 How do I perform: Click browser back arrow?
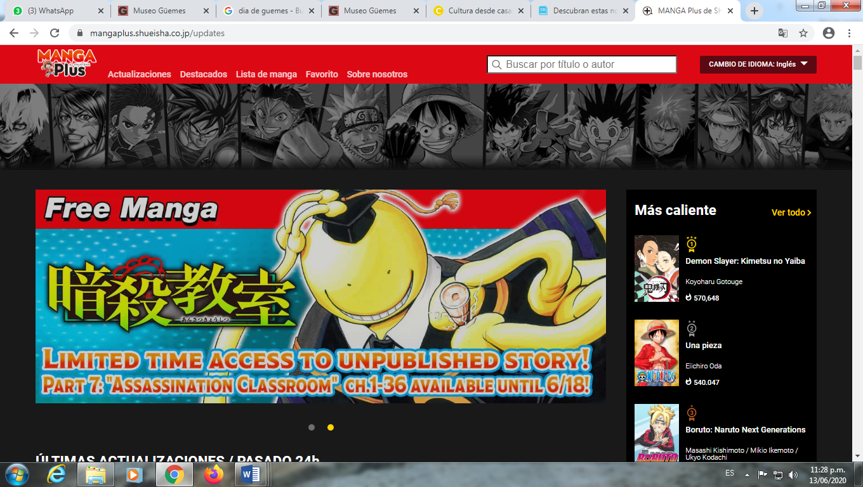[x=14, y=33]
